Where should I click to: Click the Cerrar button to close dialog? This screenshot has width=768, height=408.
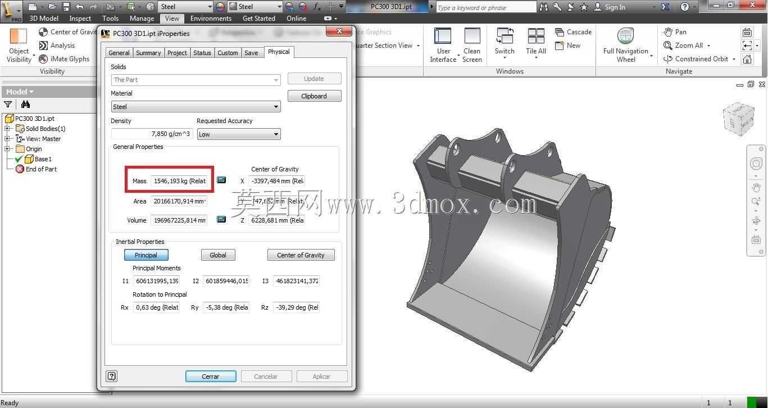(x=211, y=377)
